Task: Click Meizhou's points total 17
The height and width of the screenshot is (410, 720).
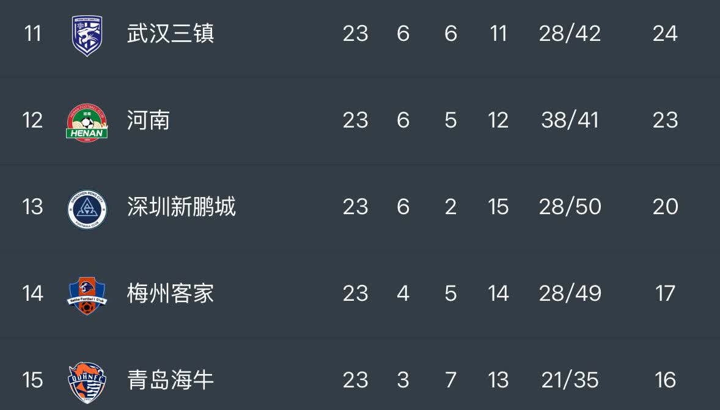Action: 665,293
